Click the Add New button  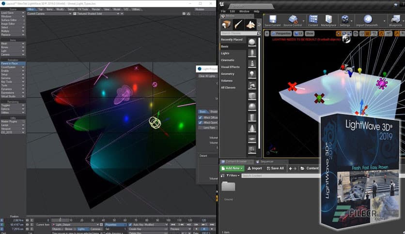[x=232, y=168]
